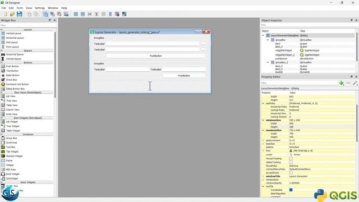Open the File menu
This screenshot has width=359, height=202.
[4, 8]
